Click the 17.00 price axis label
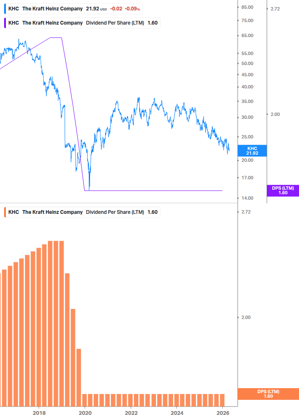Viewport: 299px width, 419px height. pos(247,178)
